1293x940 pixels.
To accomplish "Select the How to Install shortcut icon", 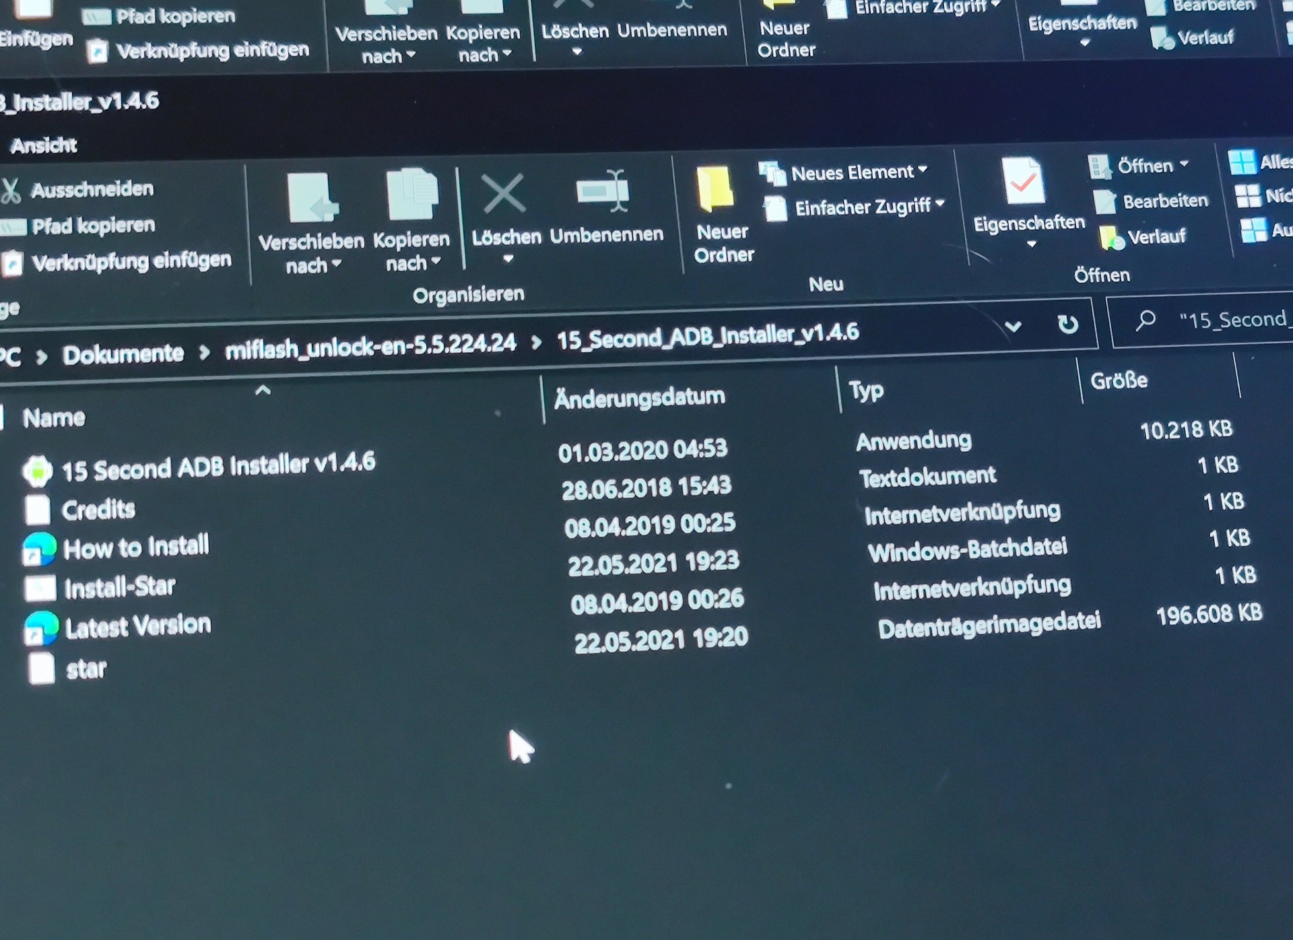I will pos(39,549).
